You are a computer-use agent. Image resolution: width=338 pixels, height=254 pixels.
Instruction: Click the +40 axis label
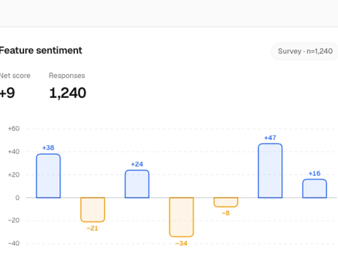point(14,152)
